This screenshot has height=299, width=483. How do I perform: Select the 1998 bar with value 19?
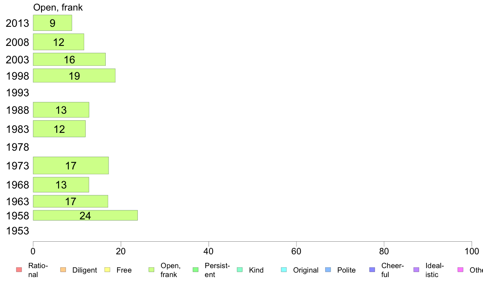click(x=74, y=76)
